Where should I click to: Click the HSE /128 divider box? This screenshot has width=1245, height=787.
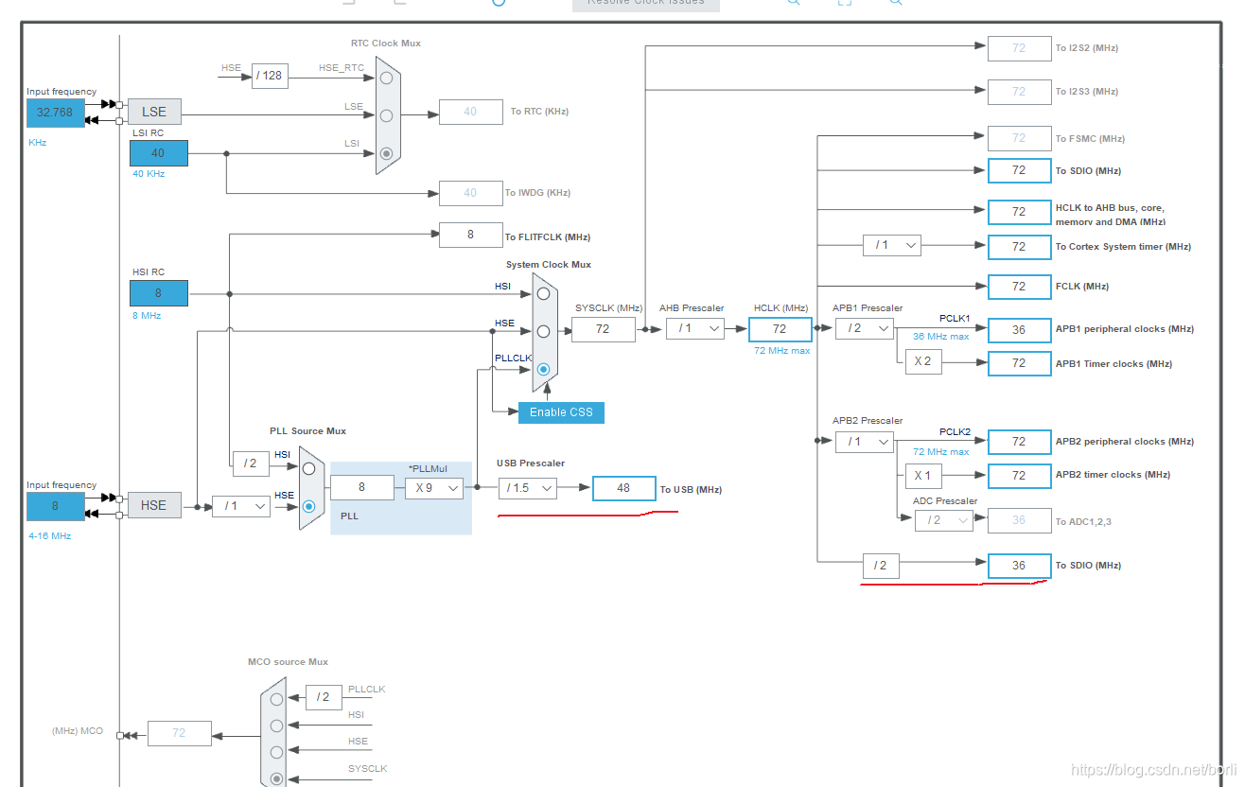coord(270,76)
